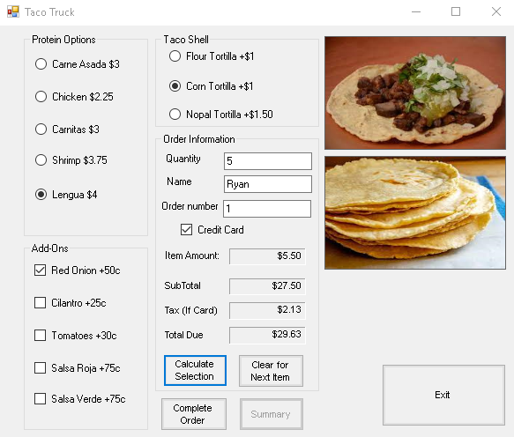Screen dimensions: 514x437
Task: Toggle the Credit Card checkbox
Action: click(212, 230)
